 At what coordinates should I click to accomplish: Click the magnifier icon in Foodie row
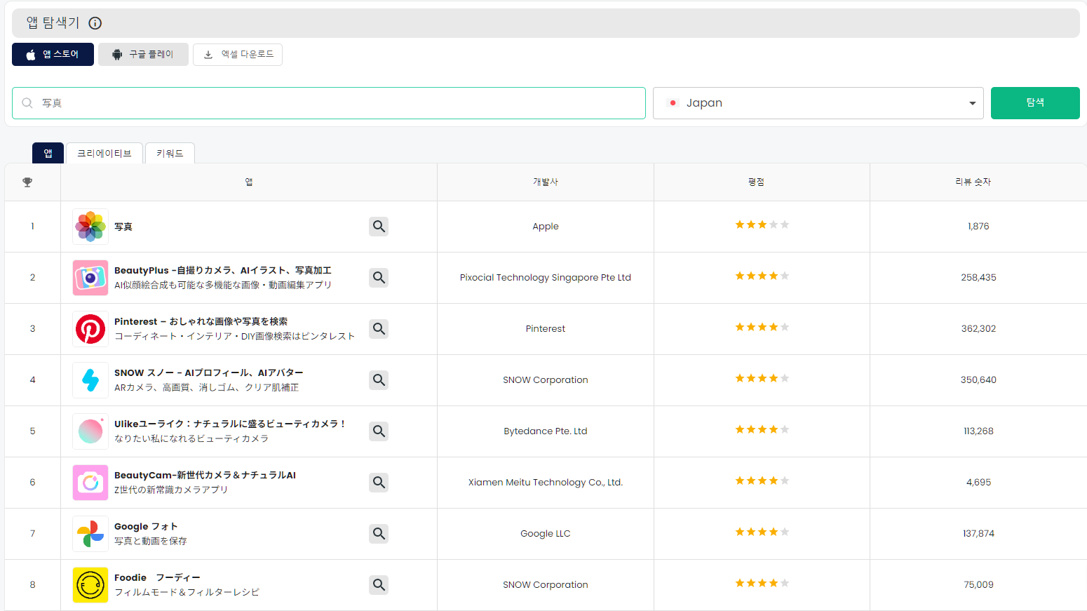coord(379,585)
